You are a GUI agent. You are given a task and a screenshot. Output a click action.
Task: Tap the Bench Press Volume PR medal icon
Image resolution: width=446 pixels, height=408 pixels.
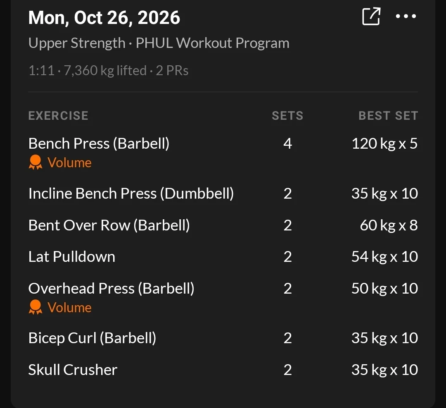click(x=36, y=162)
